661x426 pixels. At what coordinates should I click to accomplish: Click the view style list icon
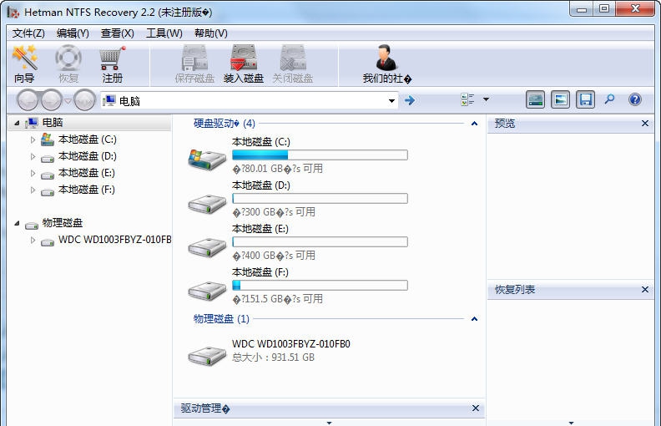(467, 99)
